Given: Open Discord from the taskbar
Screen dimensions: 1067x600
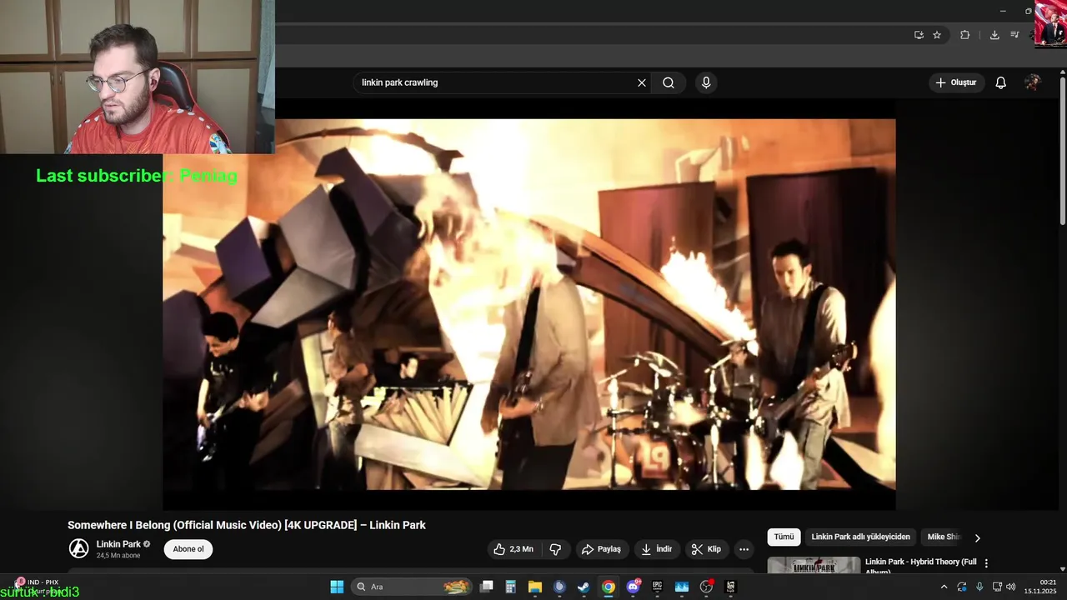Looking at the screenshot, I should 633,587.
